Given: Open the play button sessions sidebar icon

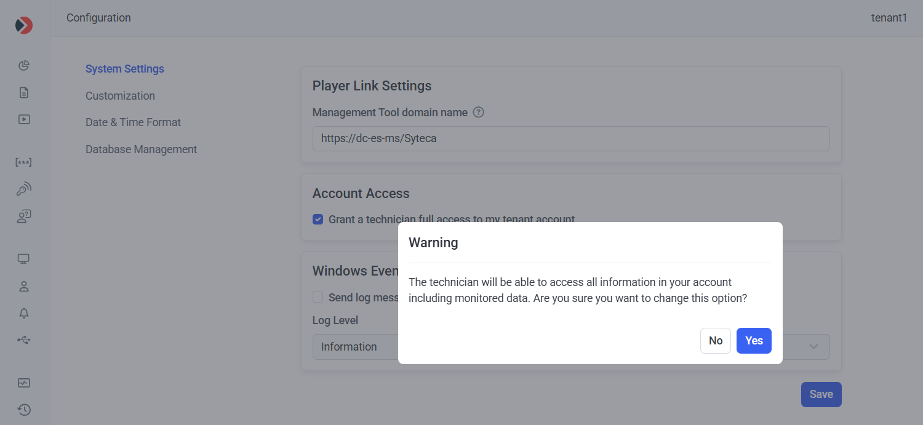Looking at the screenshot, I should [x=24, y=119].
